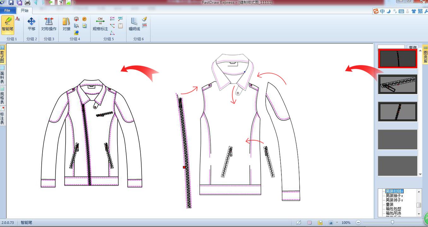Open the IME soft keyboard icon
Viewport: 428px width, 227px height.
[401, 11]
